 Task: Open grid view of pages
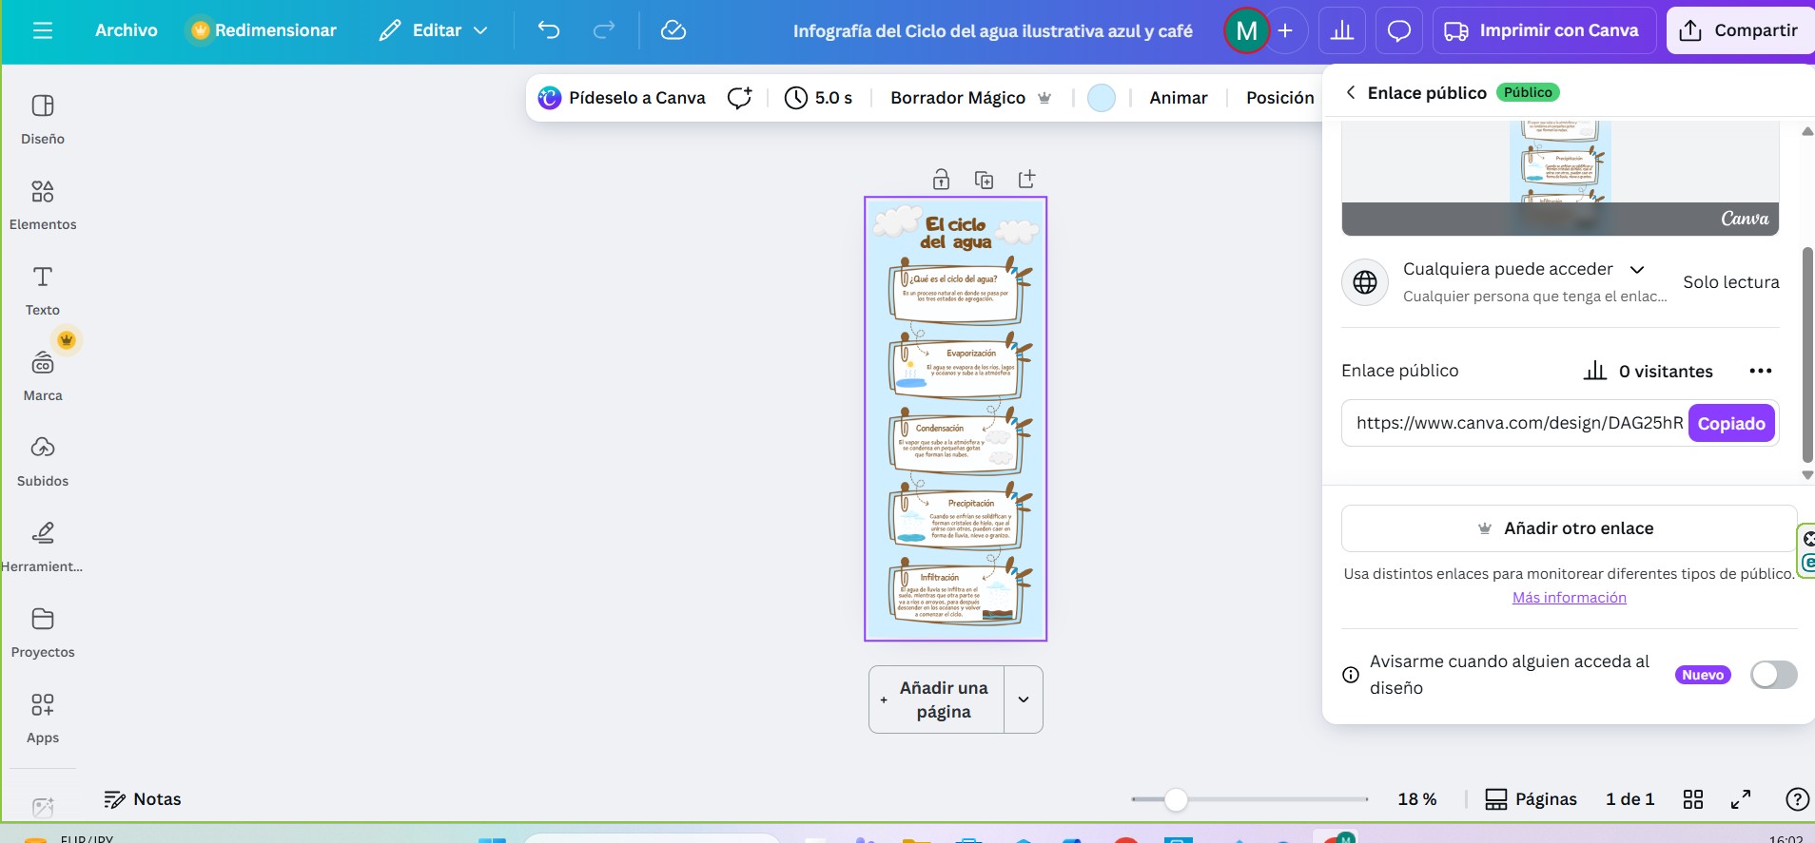point(1692,799)
